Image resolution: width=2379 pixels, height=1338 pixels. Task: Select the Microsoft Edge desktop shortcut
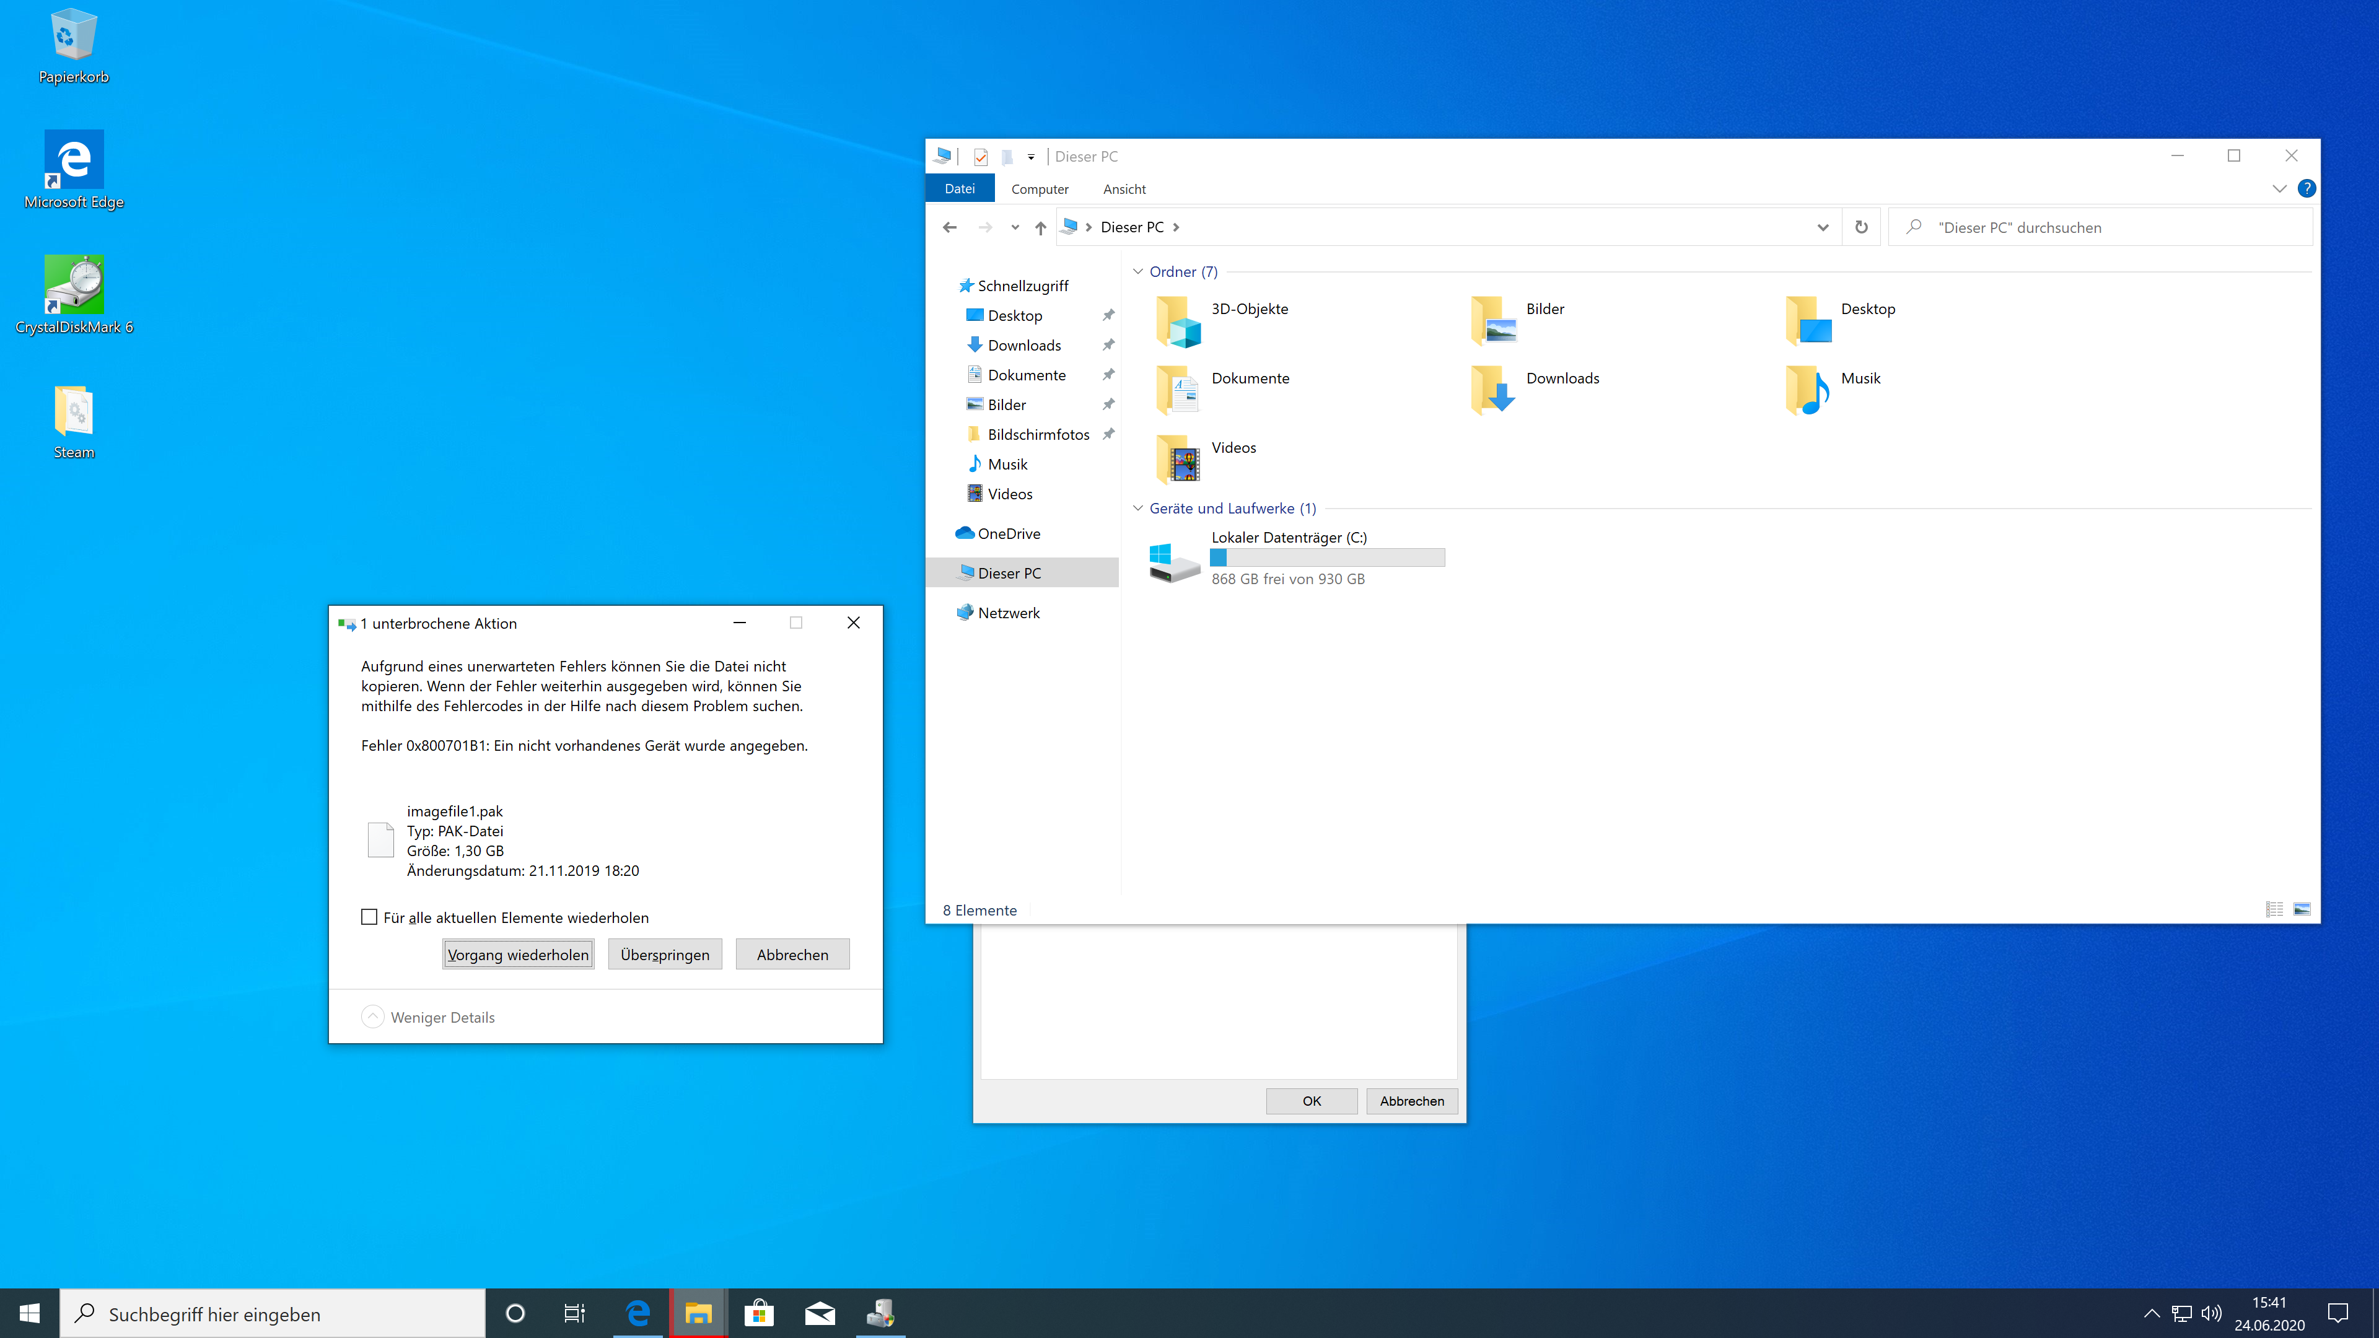point(74,170)
